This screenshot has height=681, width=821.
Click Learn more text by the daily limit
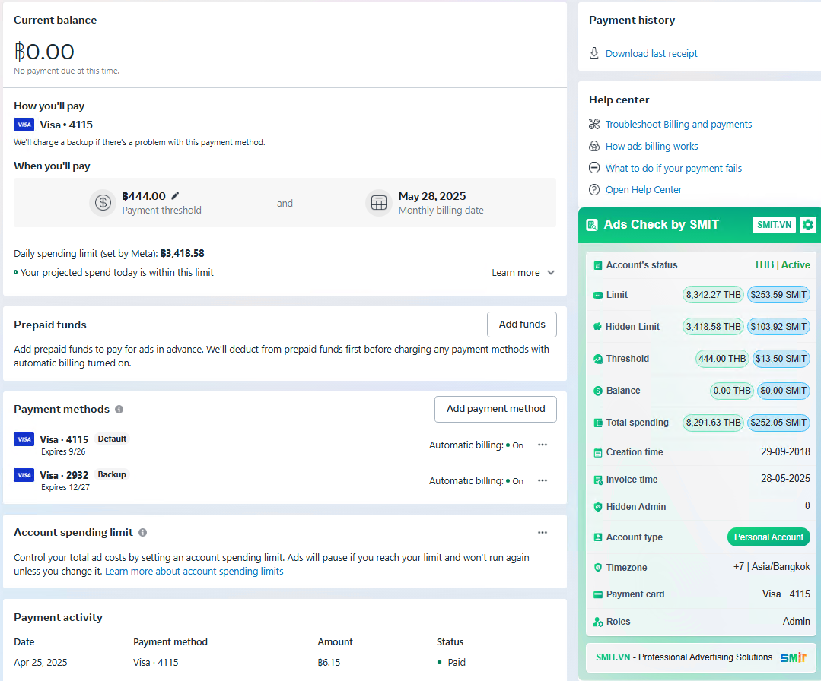tap(516, 273)
